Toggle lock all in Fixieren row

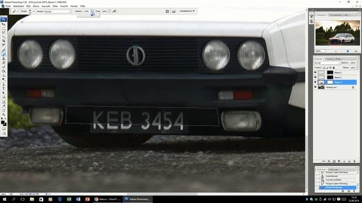[x=334, y=68]
